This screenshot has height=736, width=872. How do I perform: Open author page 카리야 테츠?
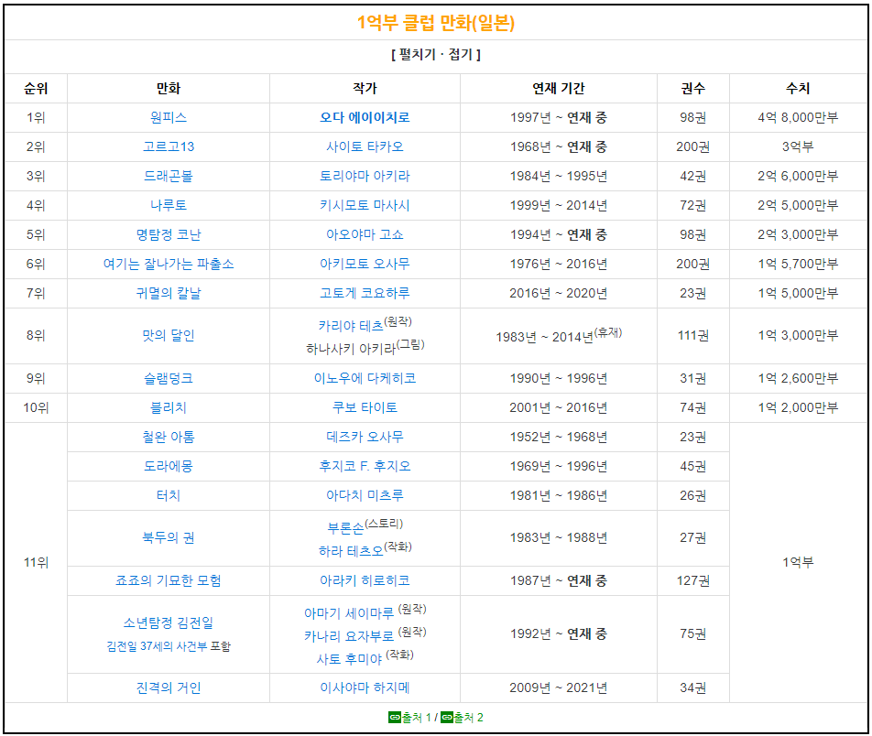click(351, 326)
